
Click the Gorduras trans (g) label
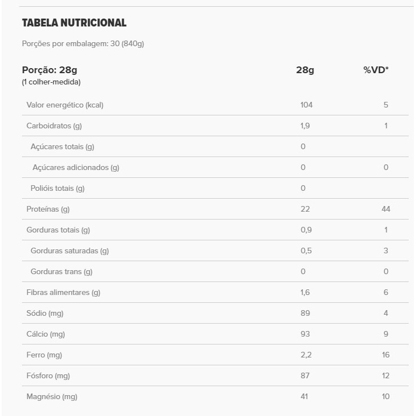(x=61, y=271)
